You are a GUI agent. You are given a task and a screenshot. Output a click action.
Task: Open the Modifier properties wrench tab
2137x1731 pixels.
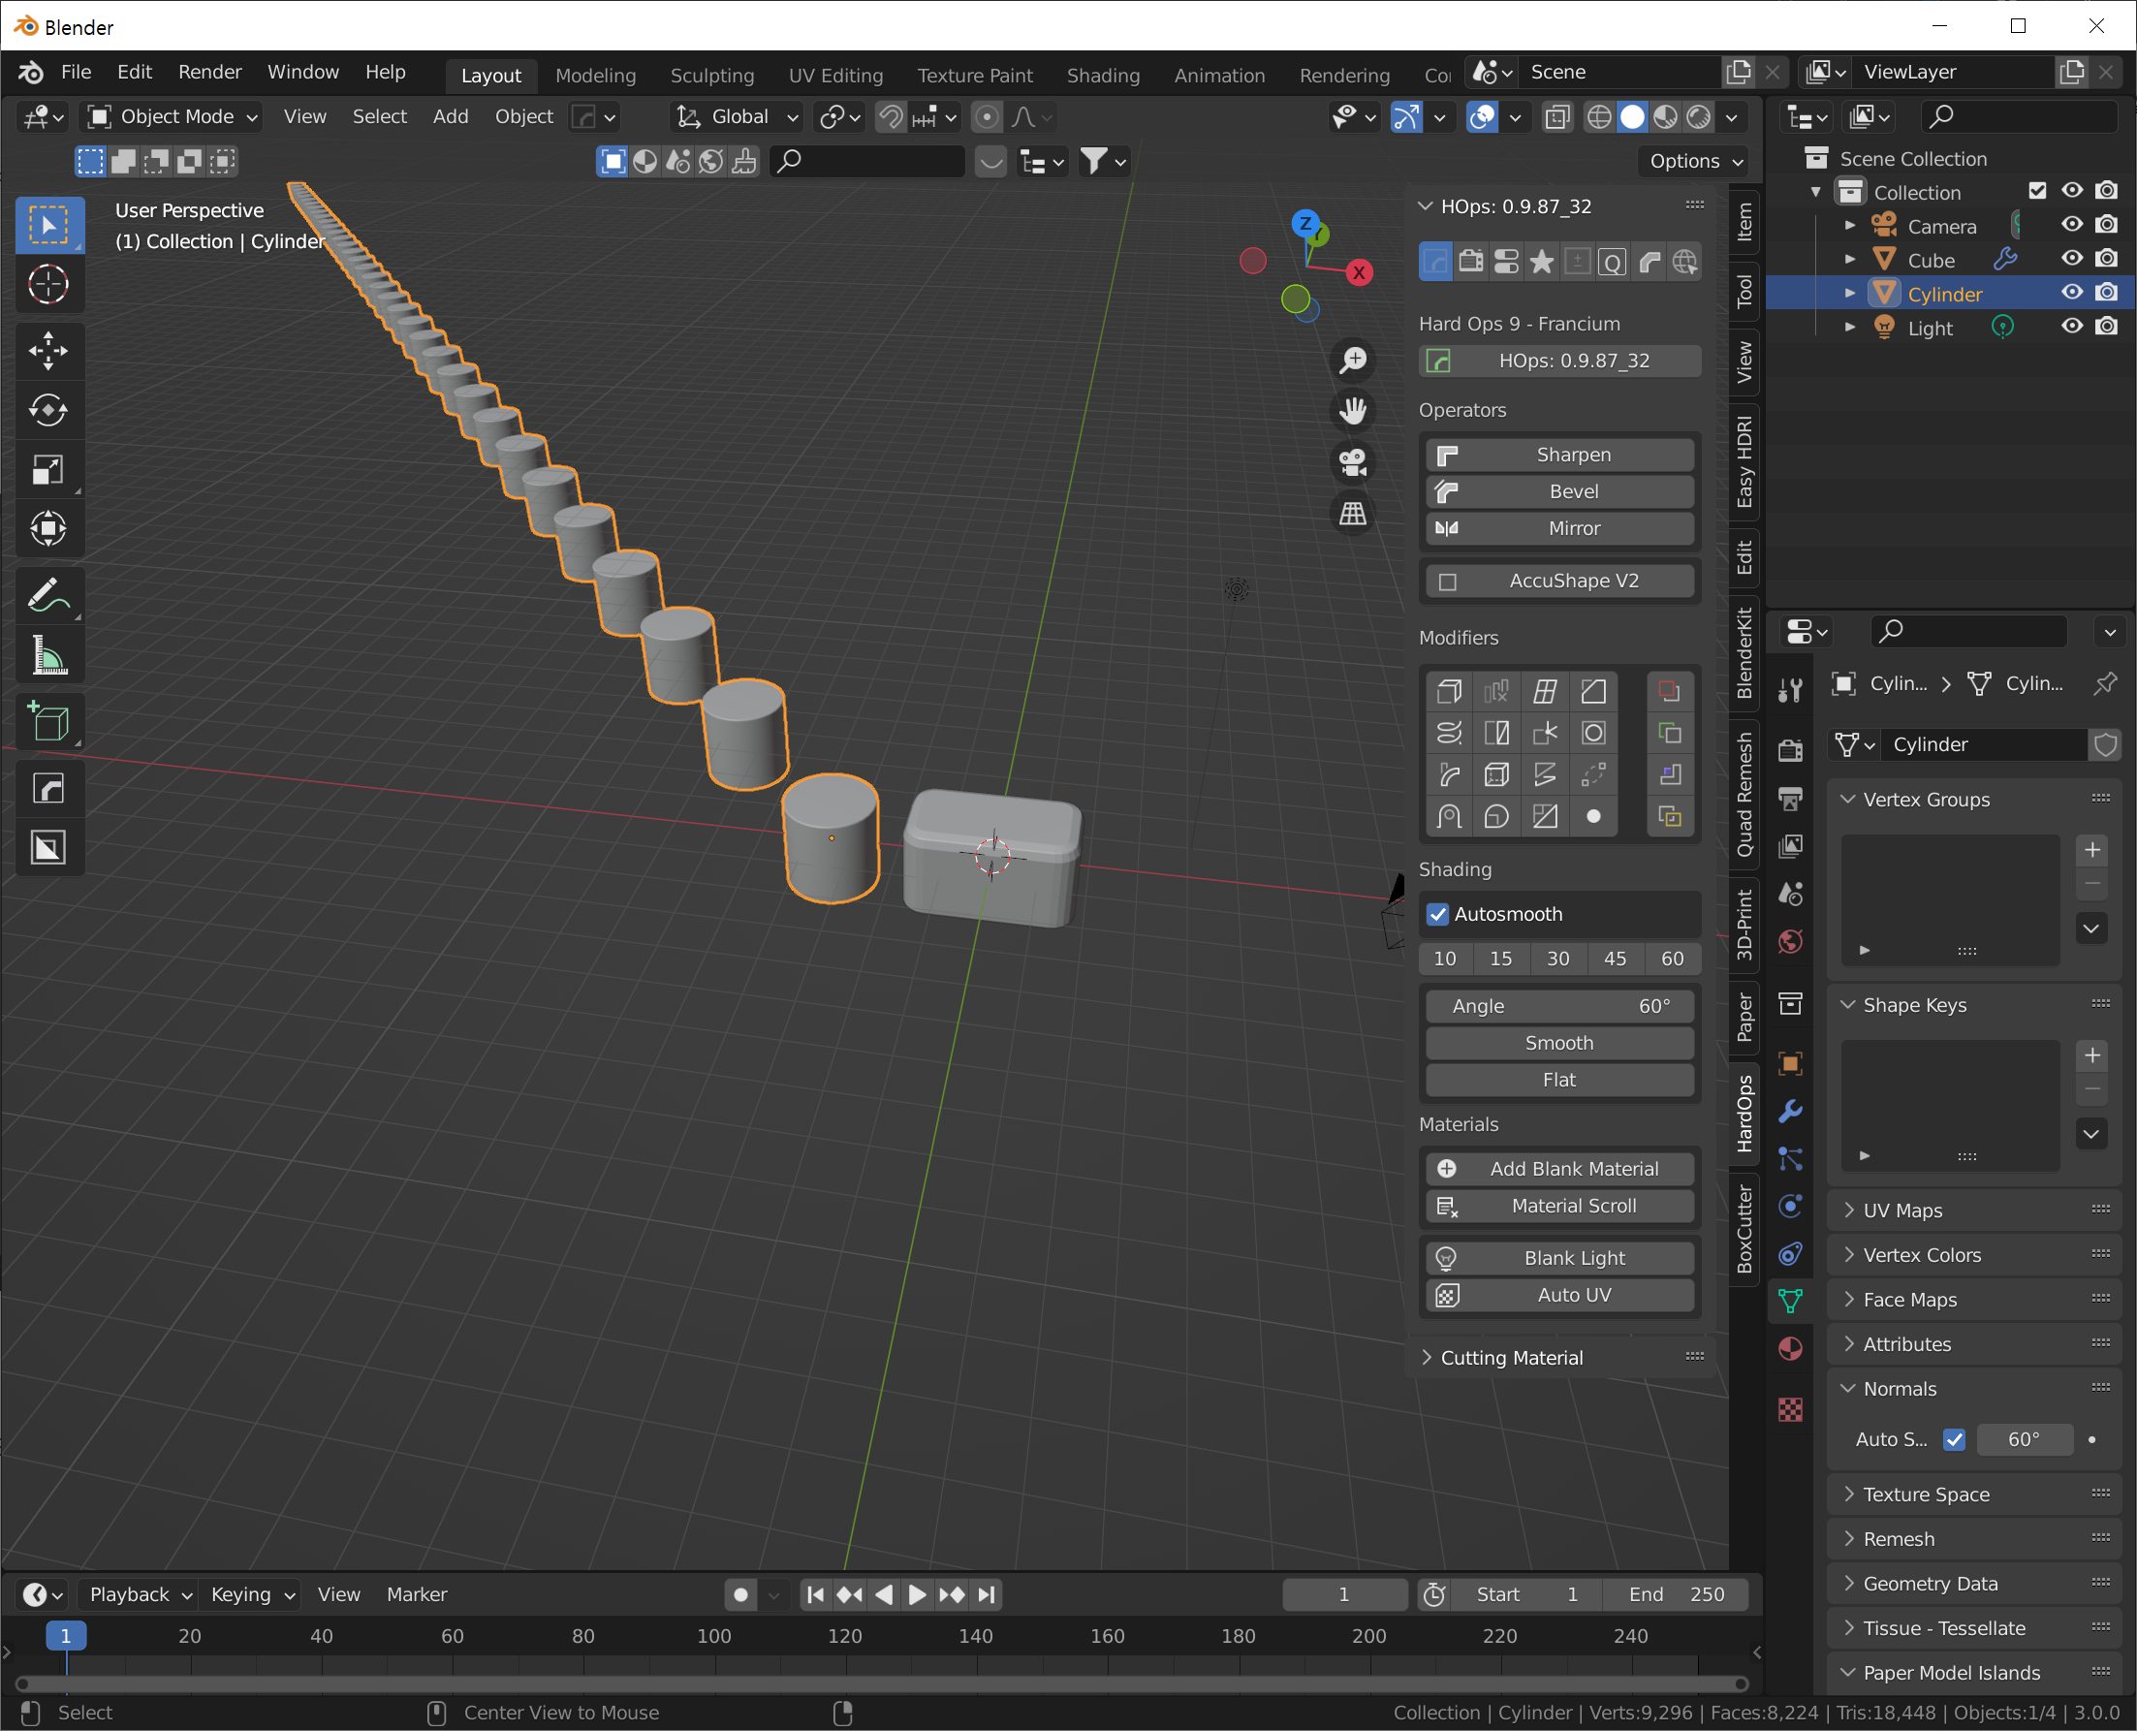pos(1790,1111)
